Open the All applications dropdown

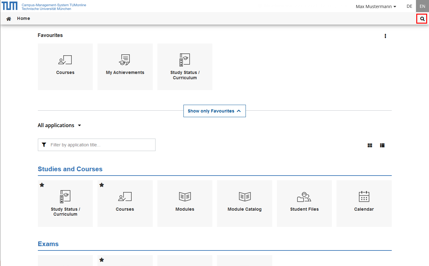[59, 126]
